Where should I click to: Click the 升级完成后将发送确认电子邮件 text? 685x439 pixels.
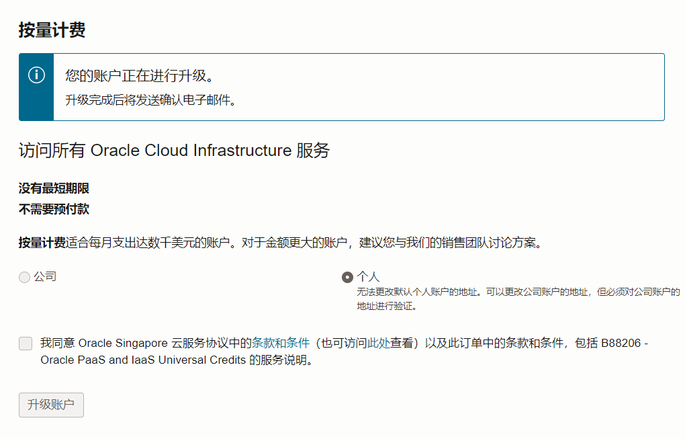[x=150, y=101]
